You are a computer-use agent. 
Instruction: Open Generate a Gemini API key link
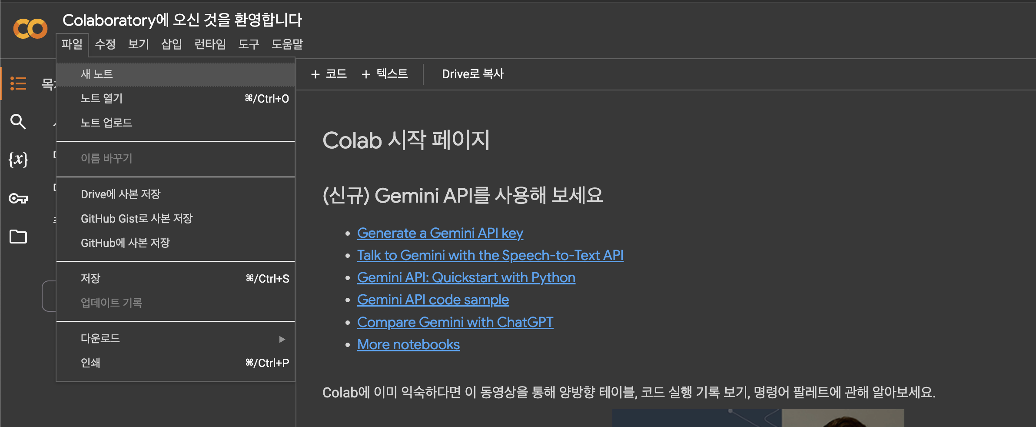(x=440, y=233)
